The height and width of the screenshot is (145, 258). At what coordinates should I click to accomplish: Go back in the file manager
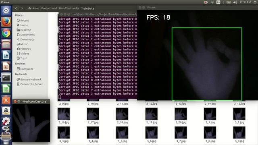pos(16,8)
